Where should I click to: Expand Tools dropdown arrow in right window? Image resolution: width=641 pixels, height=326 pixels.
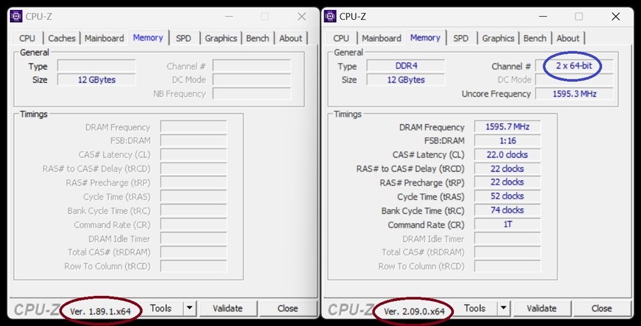tap(504, 308)
